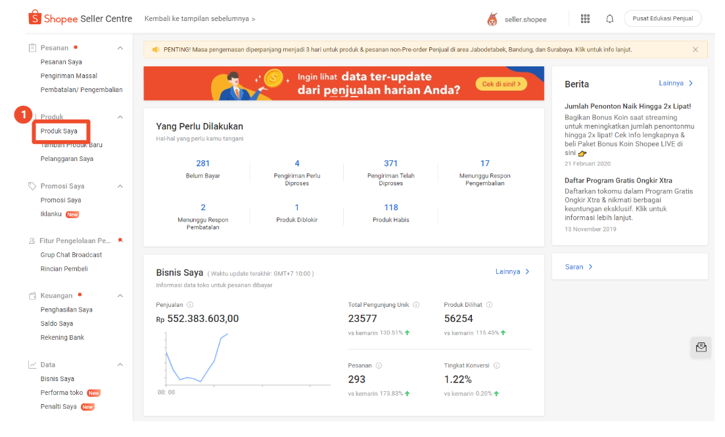Go to Iklanku in sidebar
Image resolution: width=725 pixels, height=437 pixels.
tap(51, 214)
